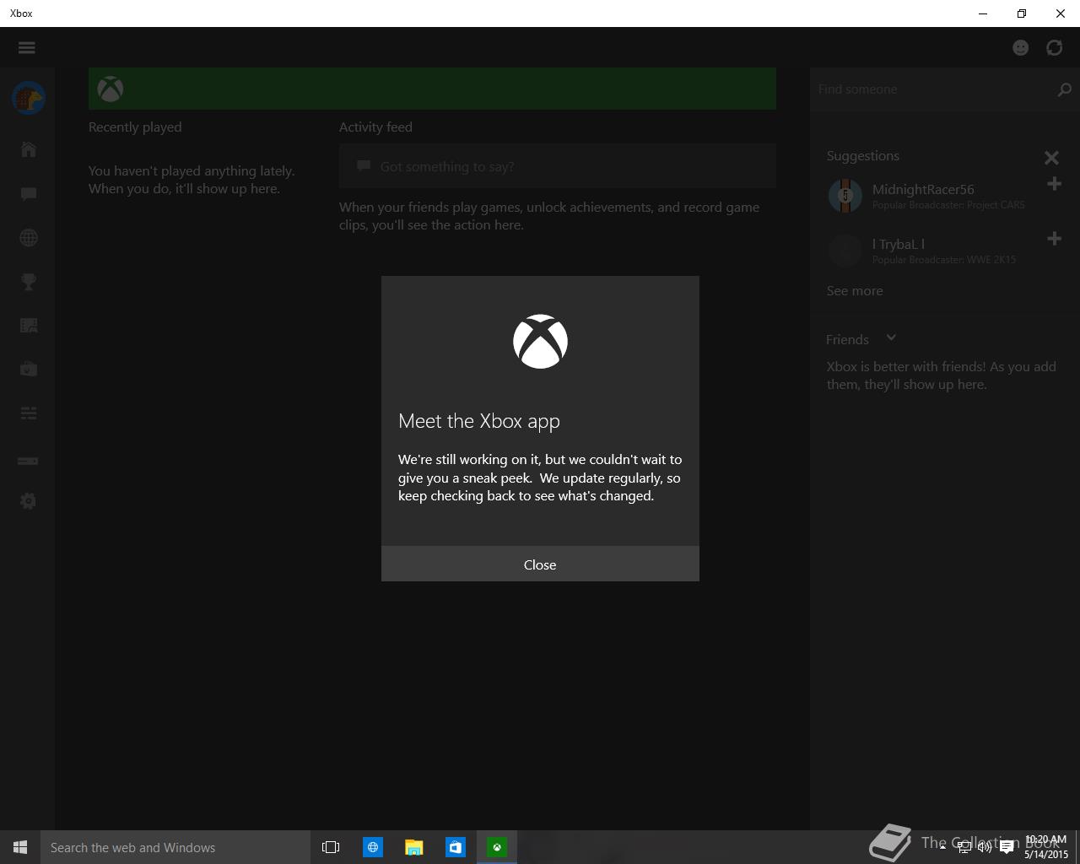This screenshot has width=1080, height=864.
Task: Click Xbox logo in green banner
Action: pos(111,89)
